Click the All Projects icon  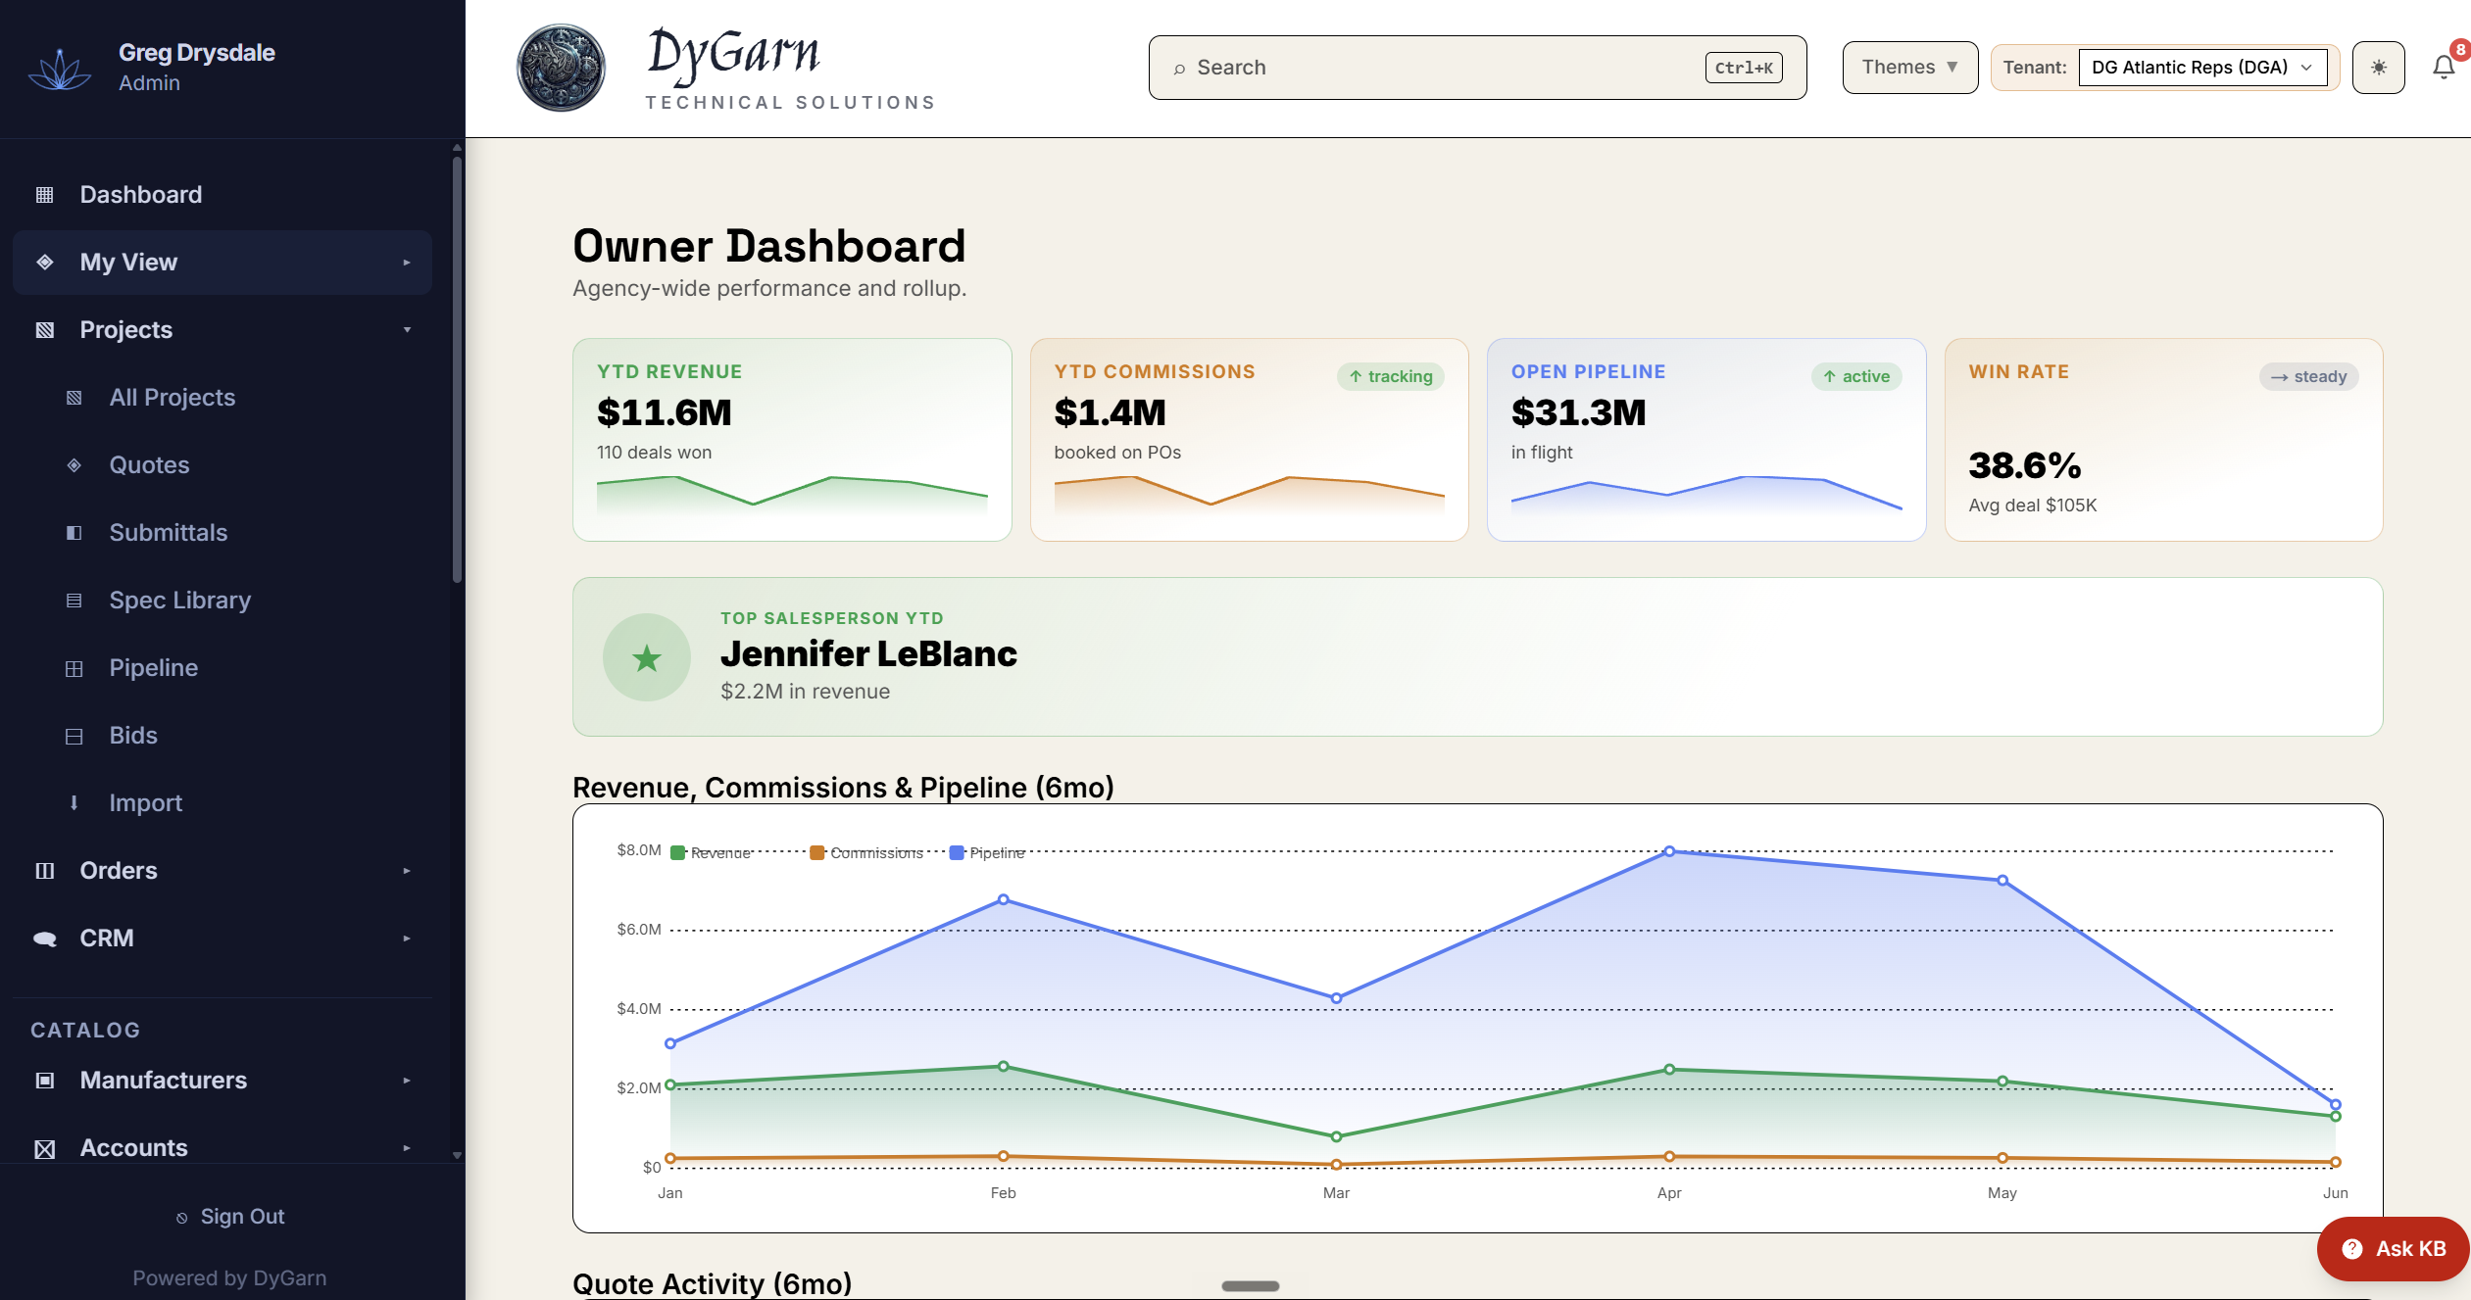coord(74,398)
